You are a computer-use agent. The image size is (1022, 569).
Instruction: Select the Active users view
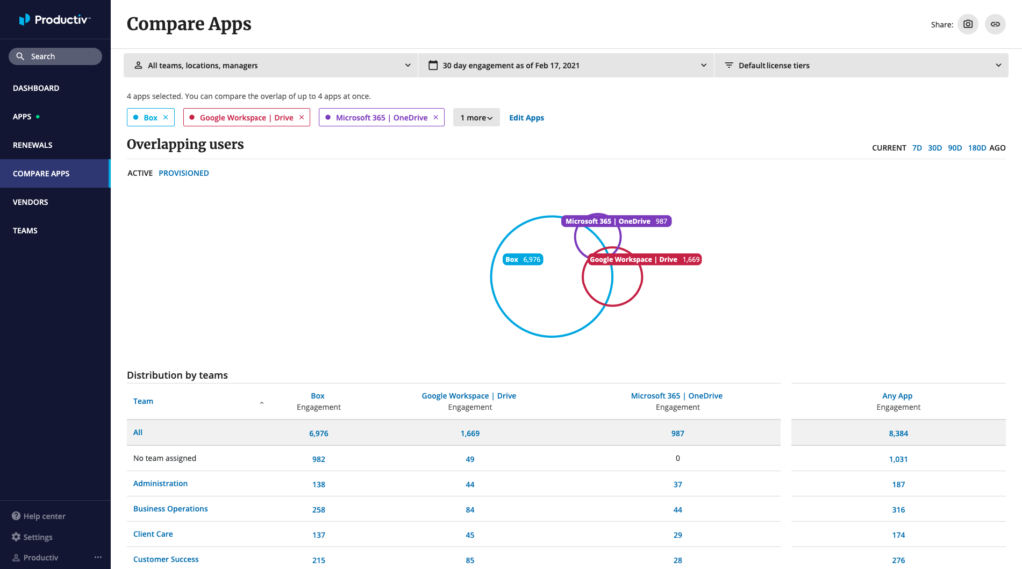[140, 173]
